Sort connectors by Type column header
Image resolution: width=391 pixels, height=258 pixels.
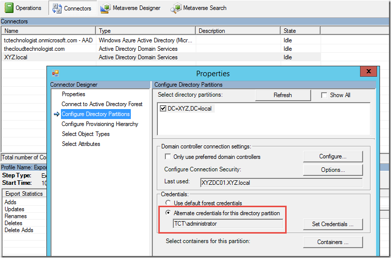[x=146, y=31]
